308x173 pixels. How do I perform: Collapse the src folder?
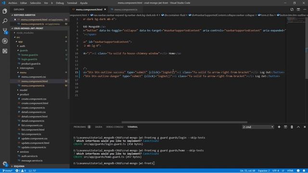pos(18,37)
